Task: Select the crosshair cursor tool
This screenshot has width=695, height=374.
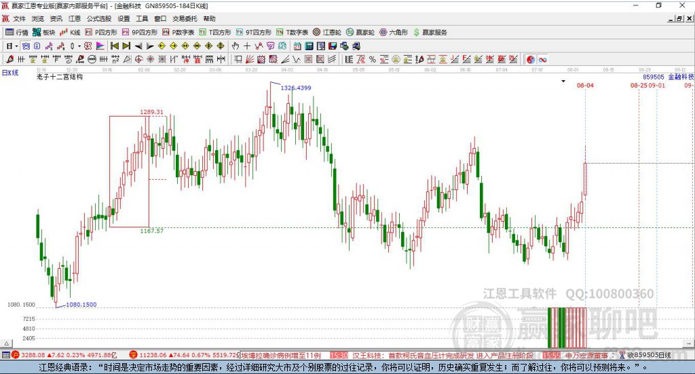Action: tap(247, 46)
